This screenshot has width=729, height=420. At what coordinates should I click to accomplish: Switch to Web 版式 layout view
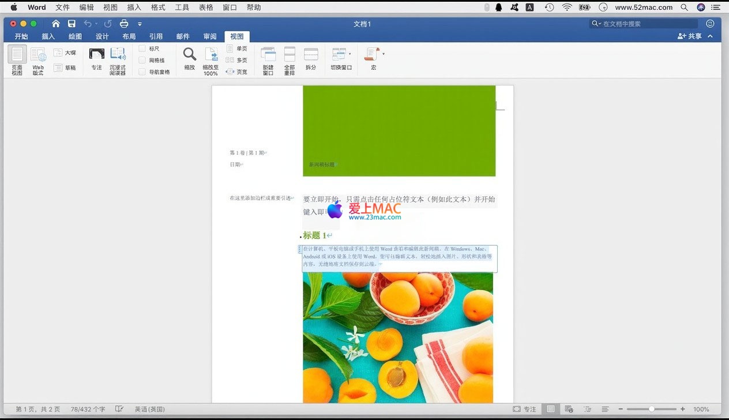(x=38, y=55)
